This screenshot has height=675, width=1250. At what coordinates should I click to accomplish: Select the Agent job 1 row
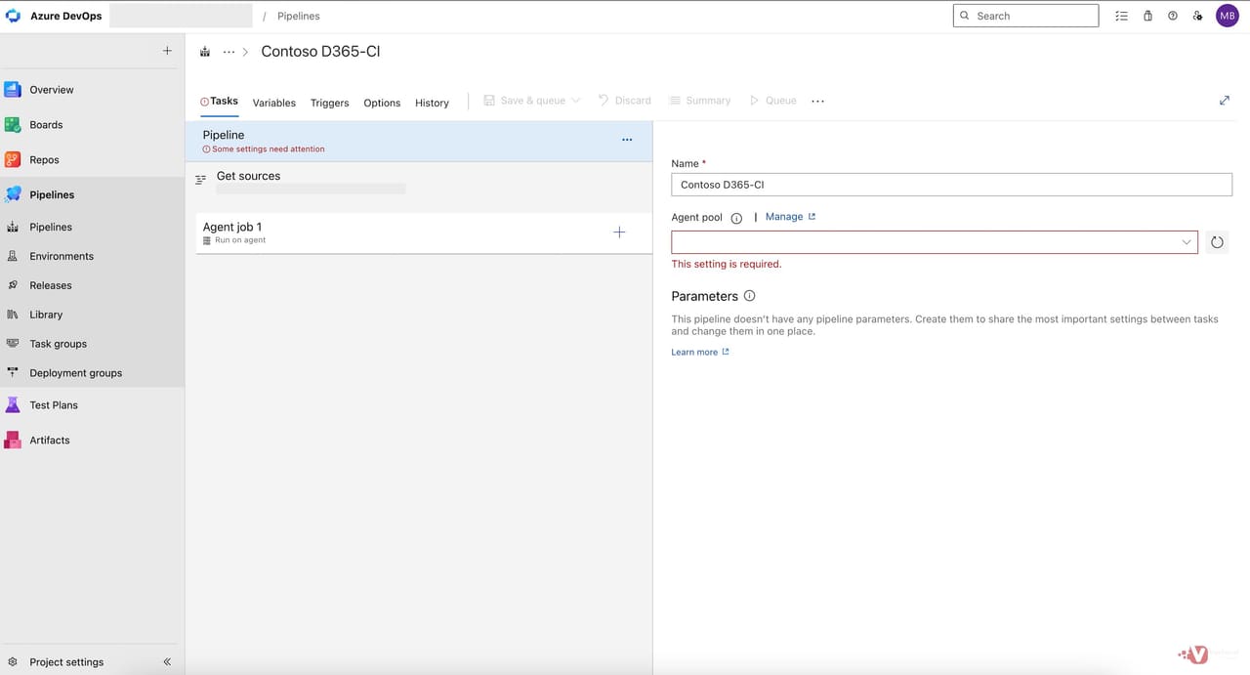tap(424, 233)
